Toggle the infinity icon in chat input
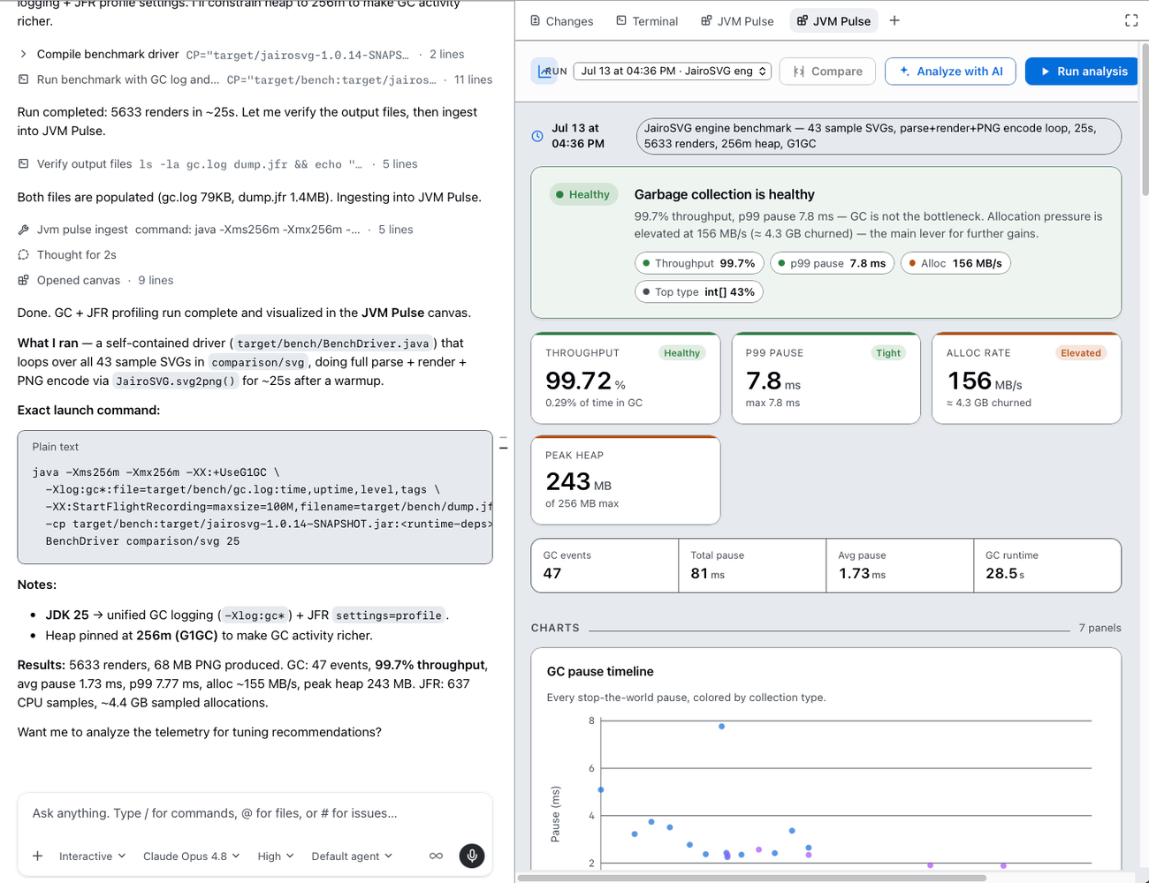Viewport: 1149px width, 883px height. click(x=436, y=856)
